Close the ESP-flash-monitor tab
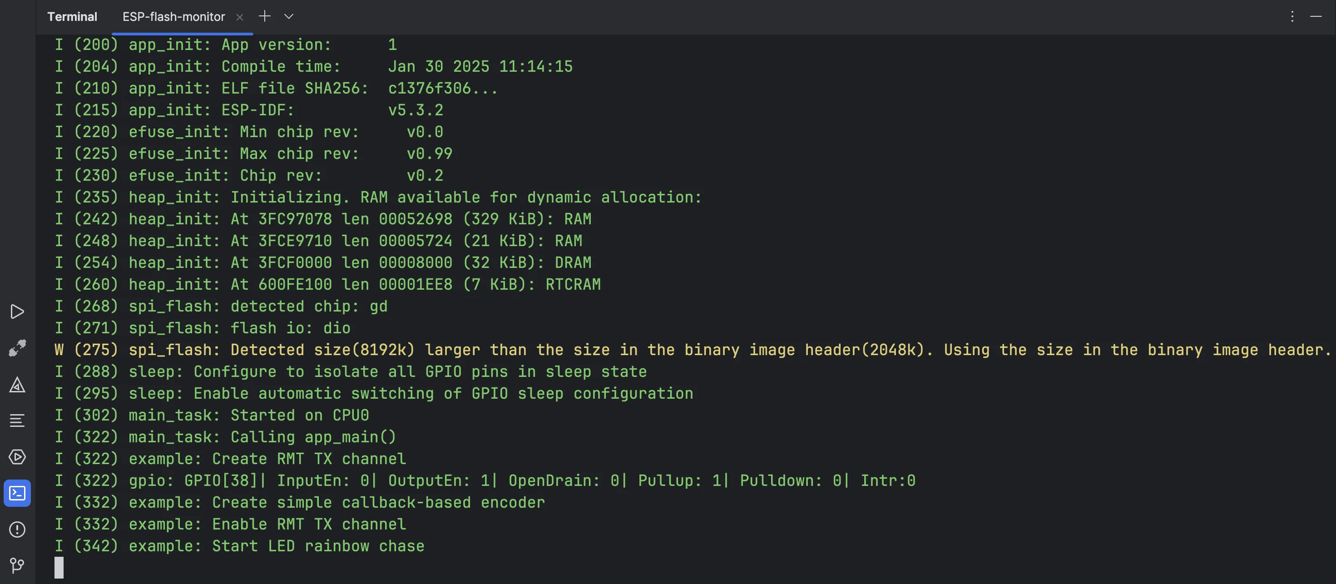The width and height of the screenshot is (1336, 584). pos(240,17)
